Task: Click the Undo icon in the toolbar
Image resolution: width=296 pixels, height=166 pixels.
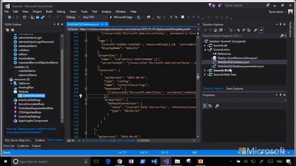Action: [x=49, y=17]
